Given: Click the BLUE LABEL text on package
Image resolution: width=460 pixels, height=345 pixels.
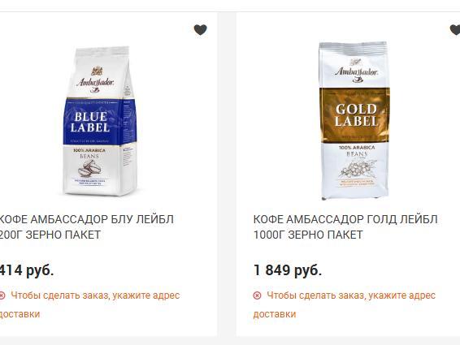Looking at the screenshot, I should pos(90,122).
